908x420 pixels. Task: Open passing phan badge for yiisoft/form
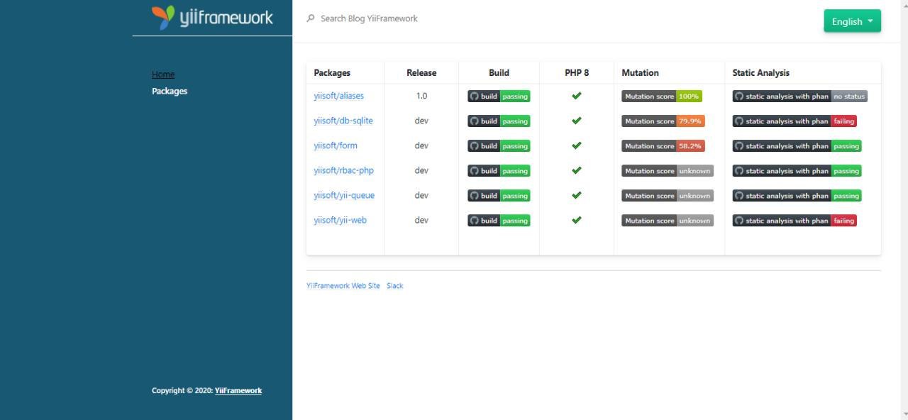click(x=797, y=146)
